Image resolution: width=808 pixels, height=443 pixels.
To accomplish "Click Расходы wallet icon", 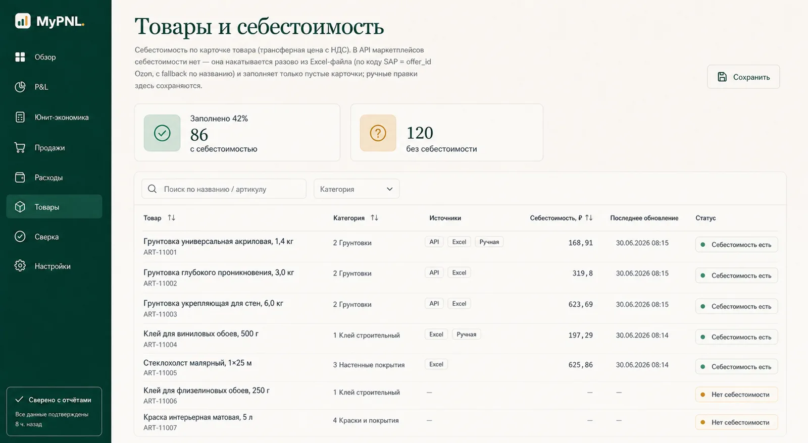I will [20, 177].
